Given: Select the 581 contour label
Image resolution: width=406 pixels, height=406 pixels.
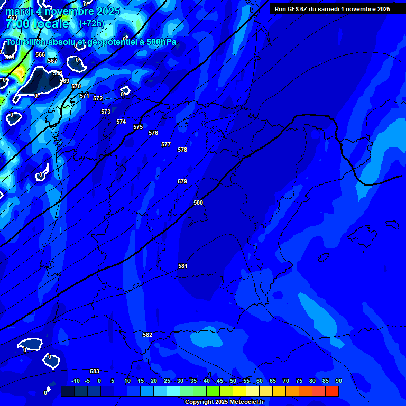Looking at the screenshot, I should (x=182, y=266).
